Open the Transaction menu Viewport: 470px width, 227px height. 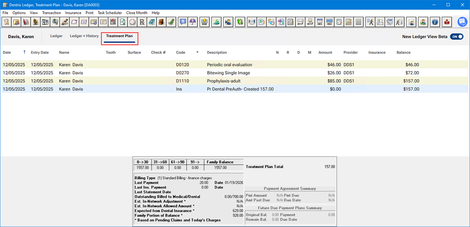point(51,13)
